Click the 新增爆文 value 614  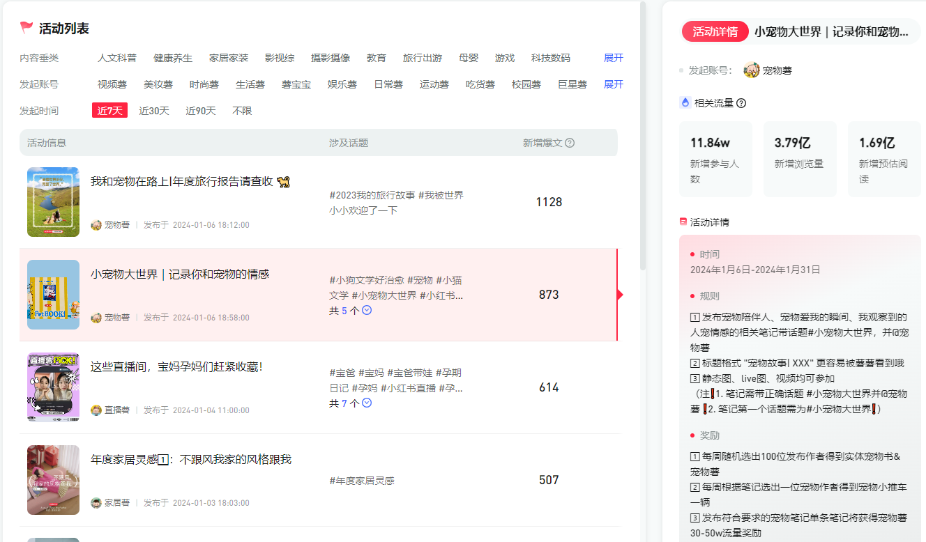[549, 387]
